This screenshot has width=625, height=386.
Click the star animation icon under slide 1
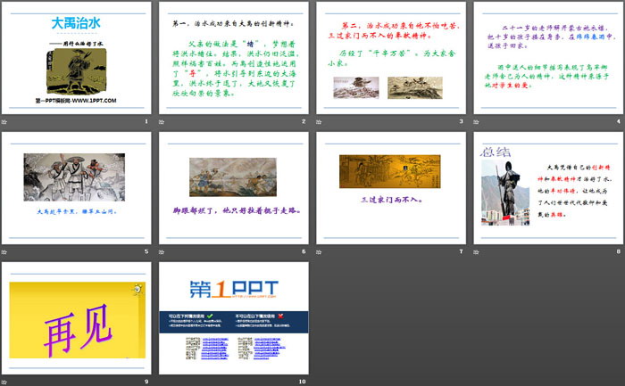4,122
